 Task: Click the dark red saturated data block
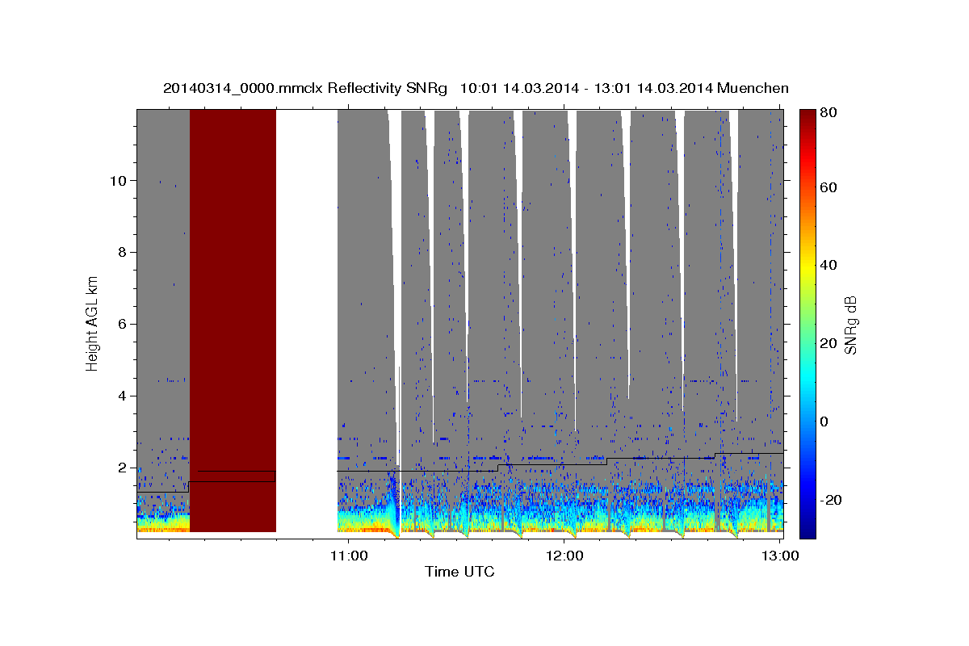233,321
